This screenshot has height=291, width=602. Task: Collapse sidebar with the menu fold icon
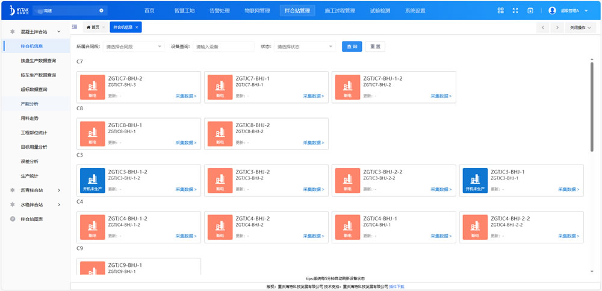(75, 27)
